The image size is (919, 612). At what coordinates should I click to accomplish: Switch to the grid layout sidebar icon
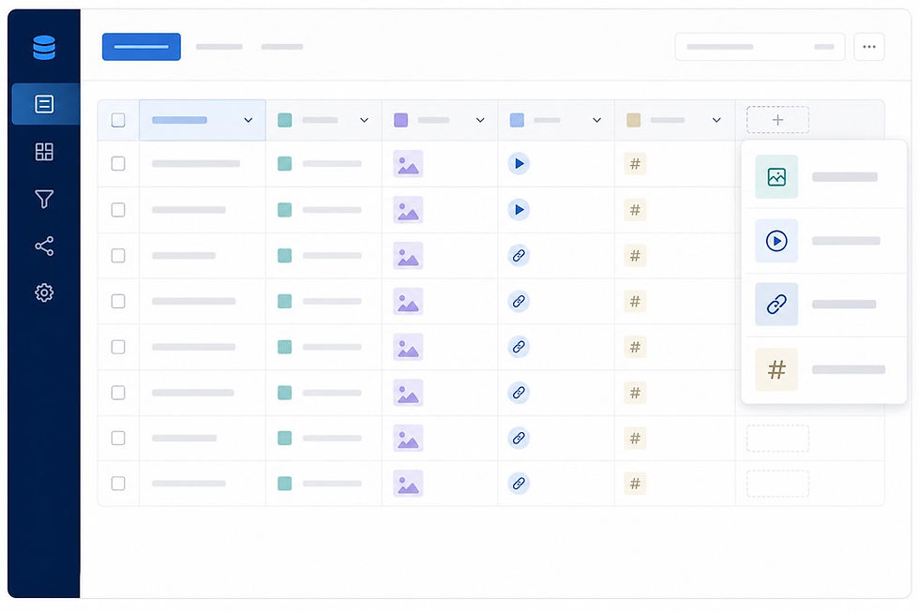coord(45,152)
